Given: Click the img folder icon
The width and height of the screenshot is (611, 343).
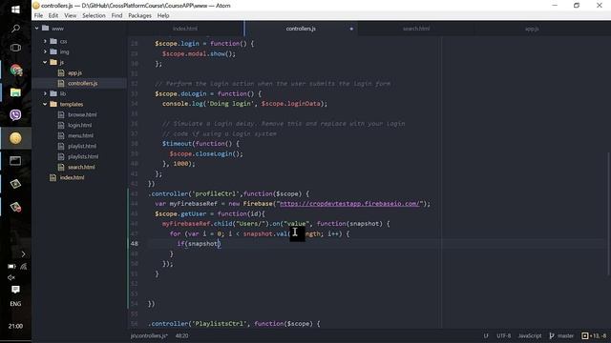Looking at the screenshot, I should [x=53, y=51].
